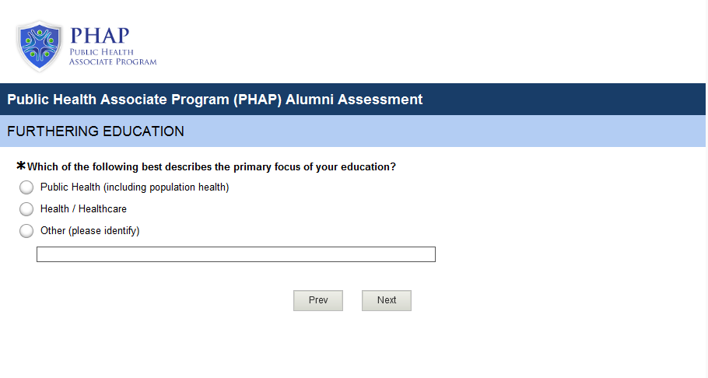The image size is (708, 378).
Task: Click the 'Health / Healthcare' option label text
Action: (83, 209)
